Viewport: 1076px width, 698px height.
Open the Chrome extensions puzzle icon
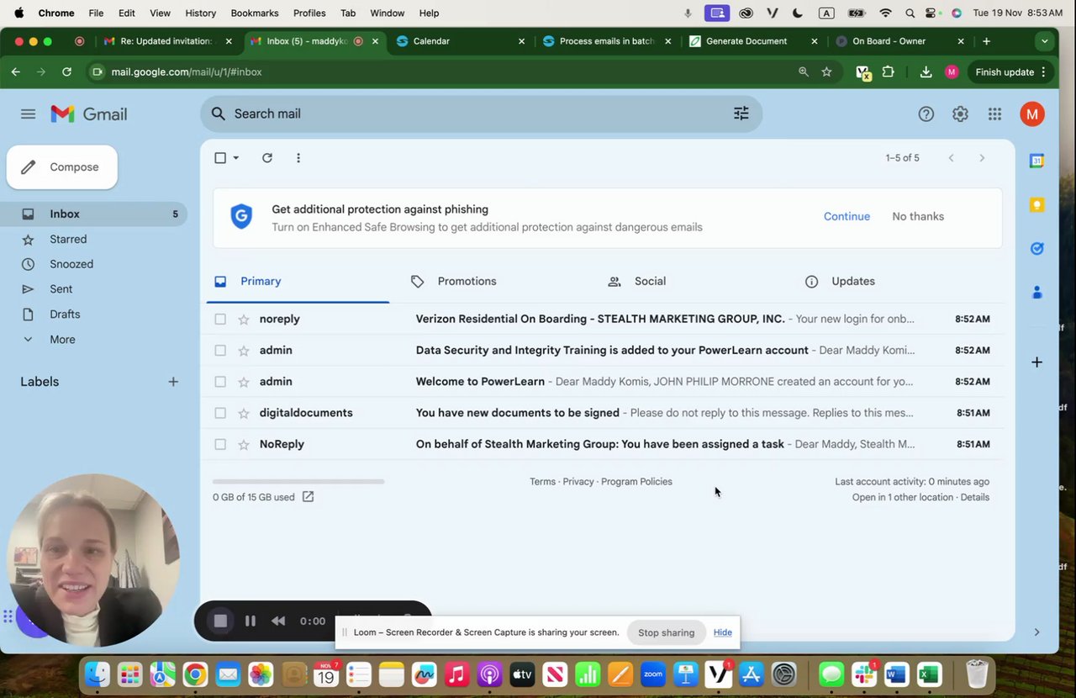[888, 72]
